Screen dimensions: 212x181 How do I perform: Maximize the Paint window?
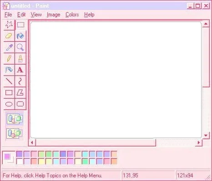pyautogui.click(x=198, y=6)
